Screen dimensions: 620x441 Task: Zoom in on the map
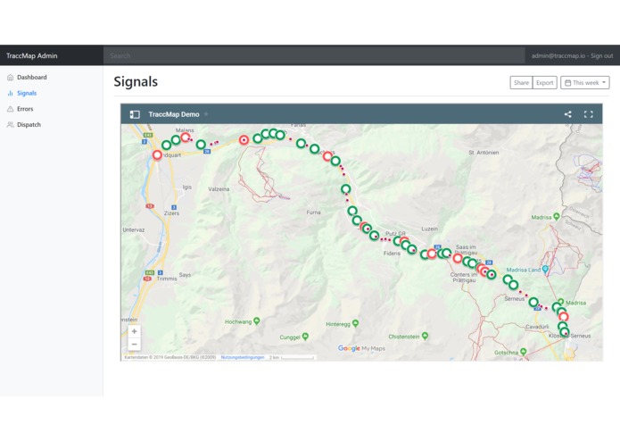click(x=135, y=331)
